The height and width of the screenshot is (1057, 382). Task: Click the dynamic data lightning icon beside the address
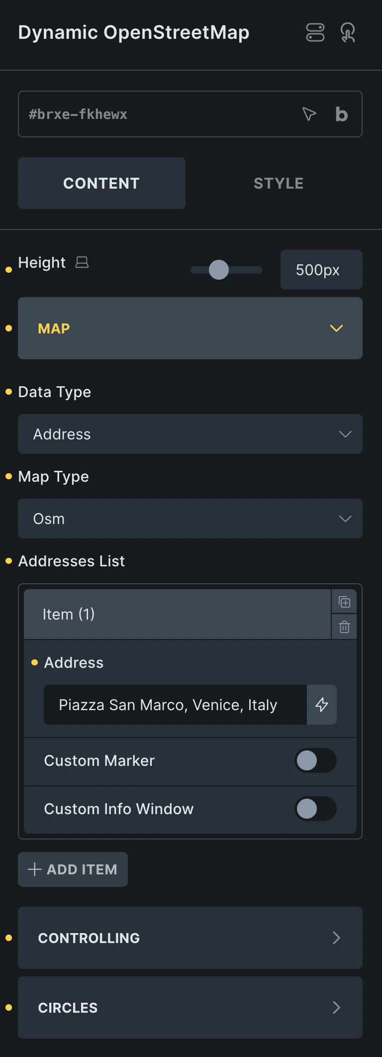pos(322,705)
